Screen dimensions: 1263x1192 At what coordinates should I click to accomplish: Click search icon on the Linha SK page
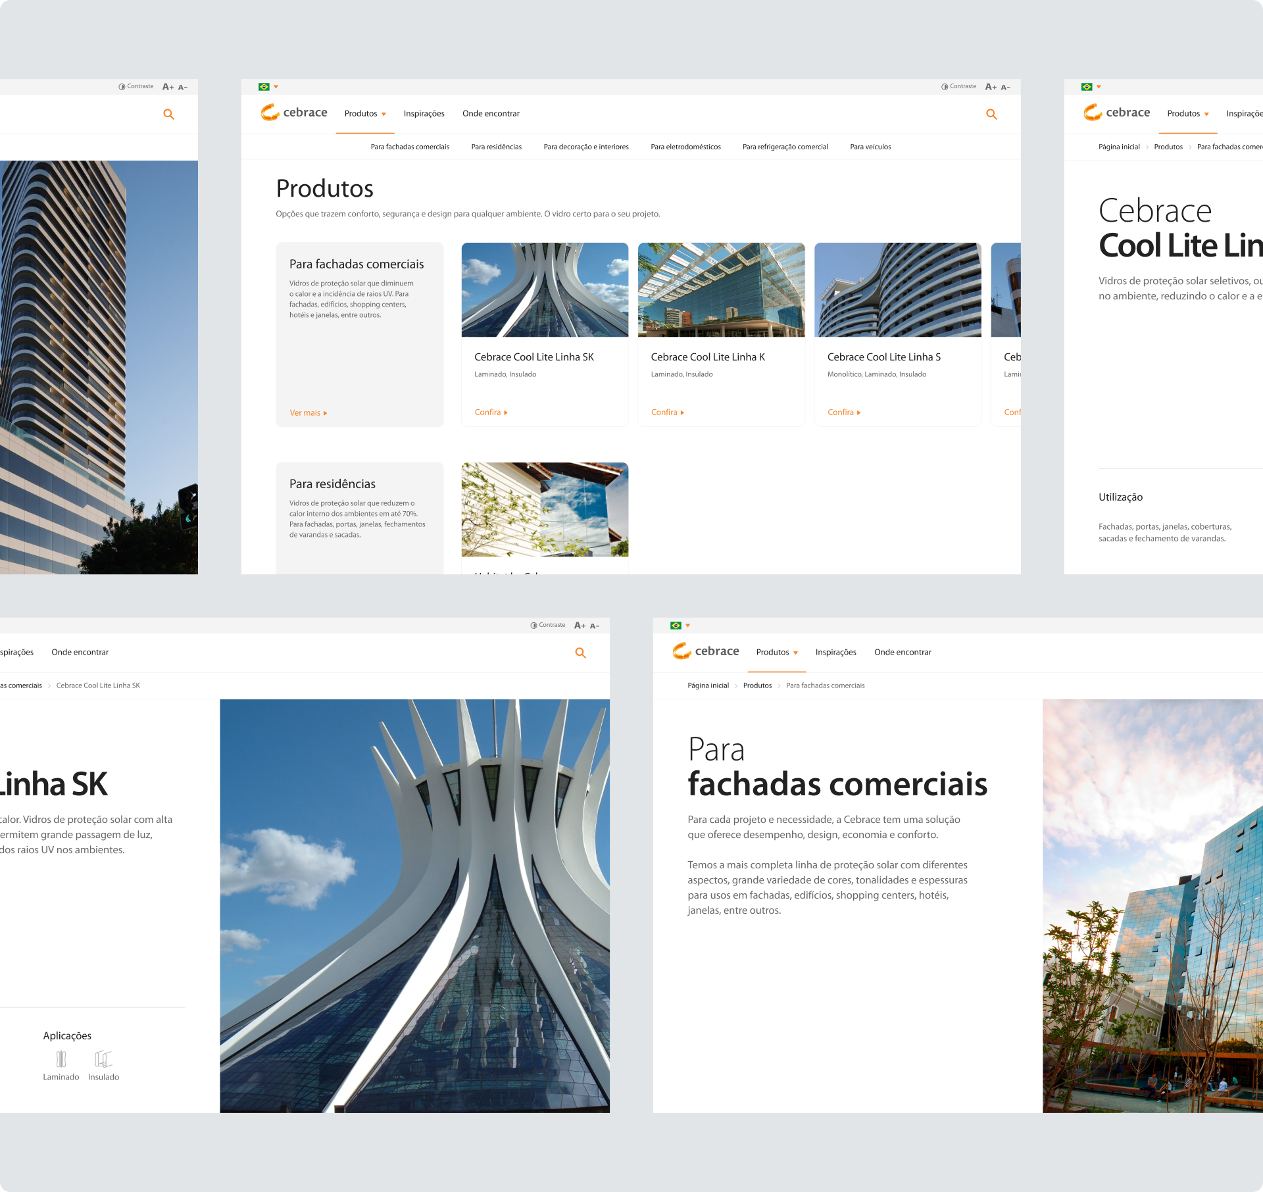pos(581,653)
